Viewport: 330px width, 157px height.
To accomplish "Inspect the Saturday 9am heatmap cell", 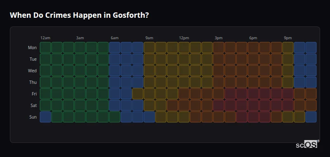I will coord(149,105).
